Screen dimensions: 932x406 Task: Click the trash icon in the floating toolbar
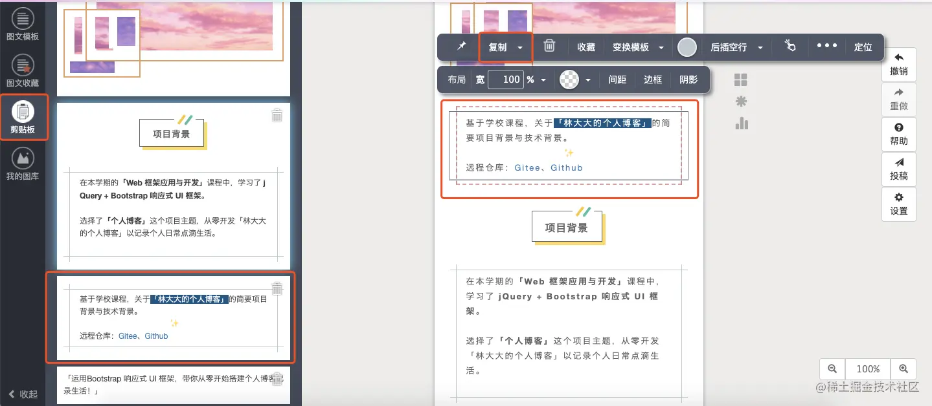point(549,46)
